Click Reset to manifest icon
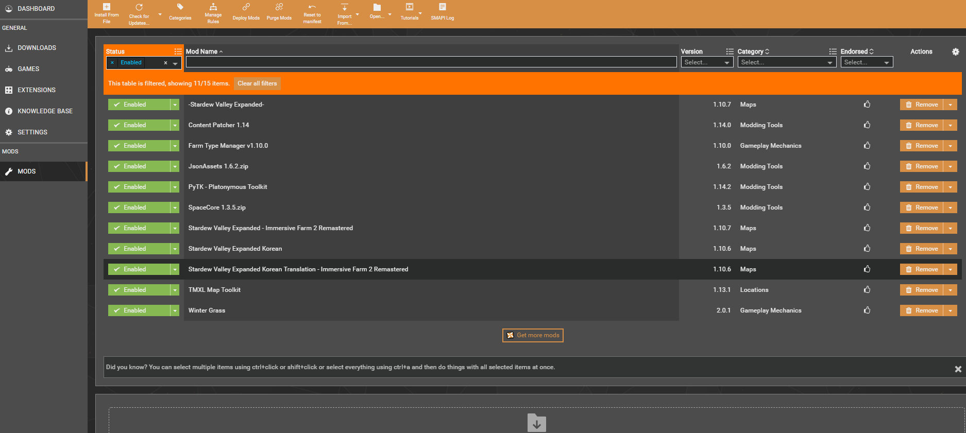 312,7
